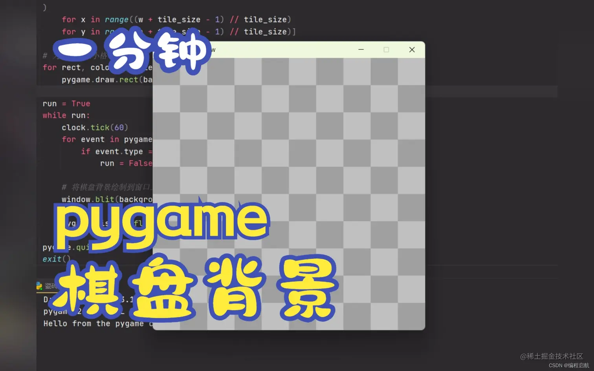
Task: Click the 'range' function call in the code
Action: point(117,19)
